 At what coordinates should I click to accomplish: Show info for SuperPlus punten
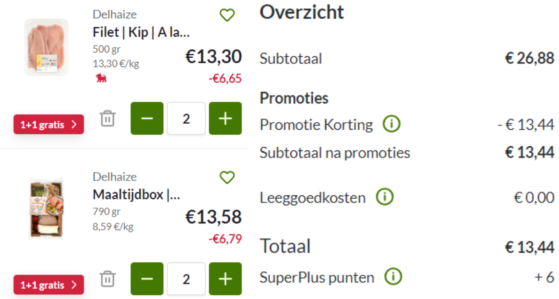pos(393,277)
